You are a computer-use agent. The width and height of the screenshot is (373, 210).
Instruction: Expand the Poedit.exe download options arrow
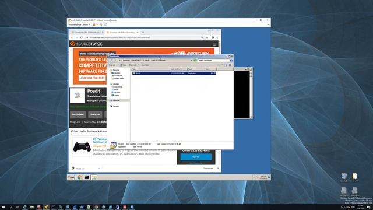(x=99, y=169)
